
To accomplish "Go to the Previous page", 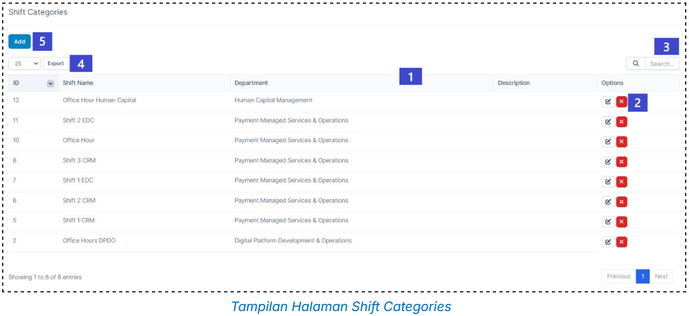I will click(619, 277).
